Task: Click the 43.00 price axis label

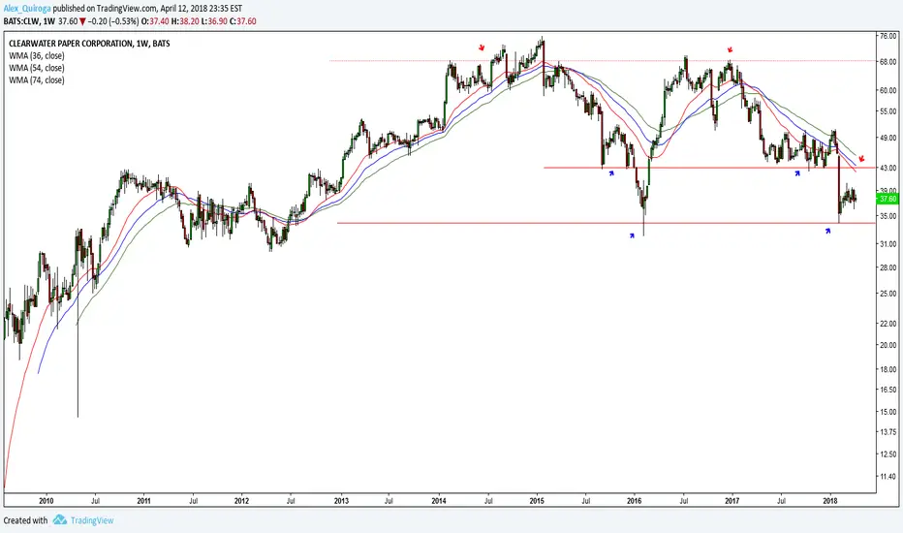Action: (888, 168)
